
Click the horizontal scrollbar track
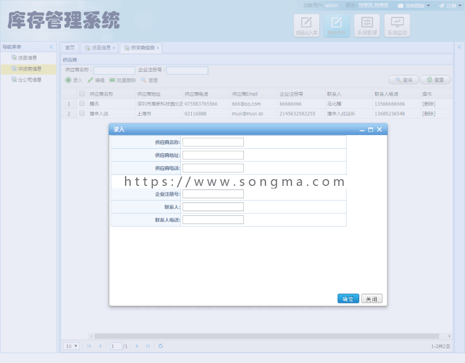pos(267,336)
